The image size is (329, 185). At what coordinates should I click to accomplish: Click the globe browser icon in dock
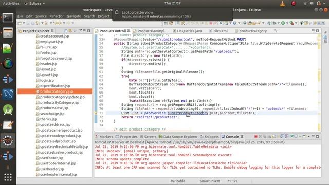pyautogui.click(x=8, y=64)
